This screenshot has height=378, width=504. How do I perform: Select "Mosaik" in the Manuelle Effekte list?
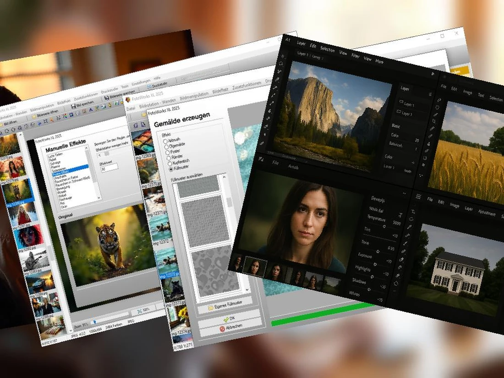(62, 192)
